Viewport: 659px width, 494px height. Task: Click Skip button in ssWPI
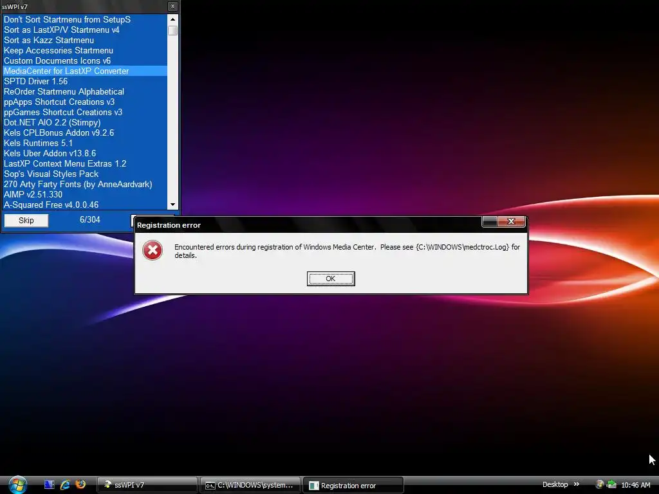click(x=26, y=221)
